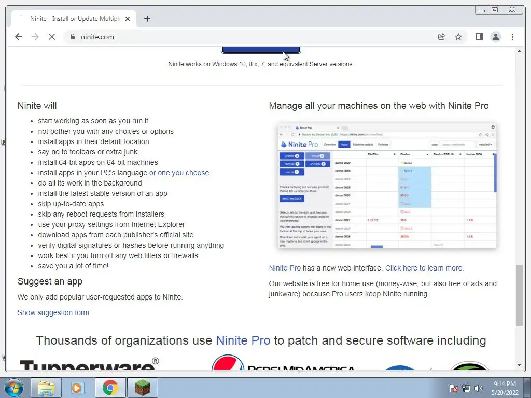Open the Windows Start menu
The height and width of the screenshot is (398, 531).
[13, 388]
